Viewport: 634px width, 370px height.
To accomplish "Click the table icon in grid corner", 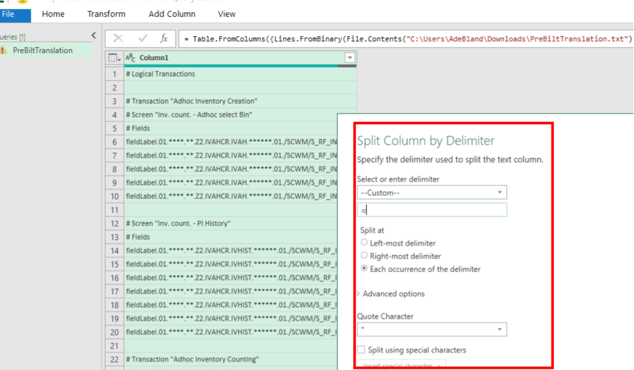I will coord(114,58).
